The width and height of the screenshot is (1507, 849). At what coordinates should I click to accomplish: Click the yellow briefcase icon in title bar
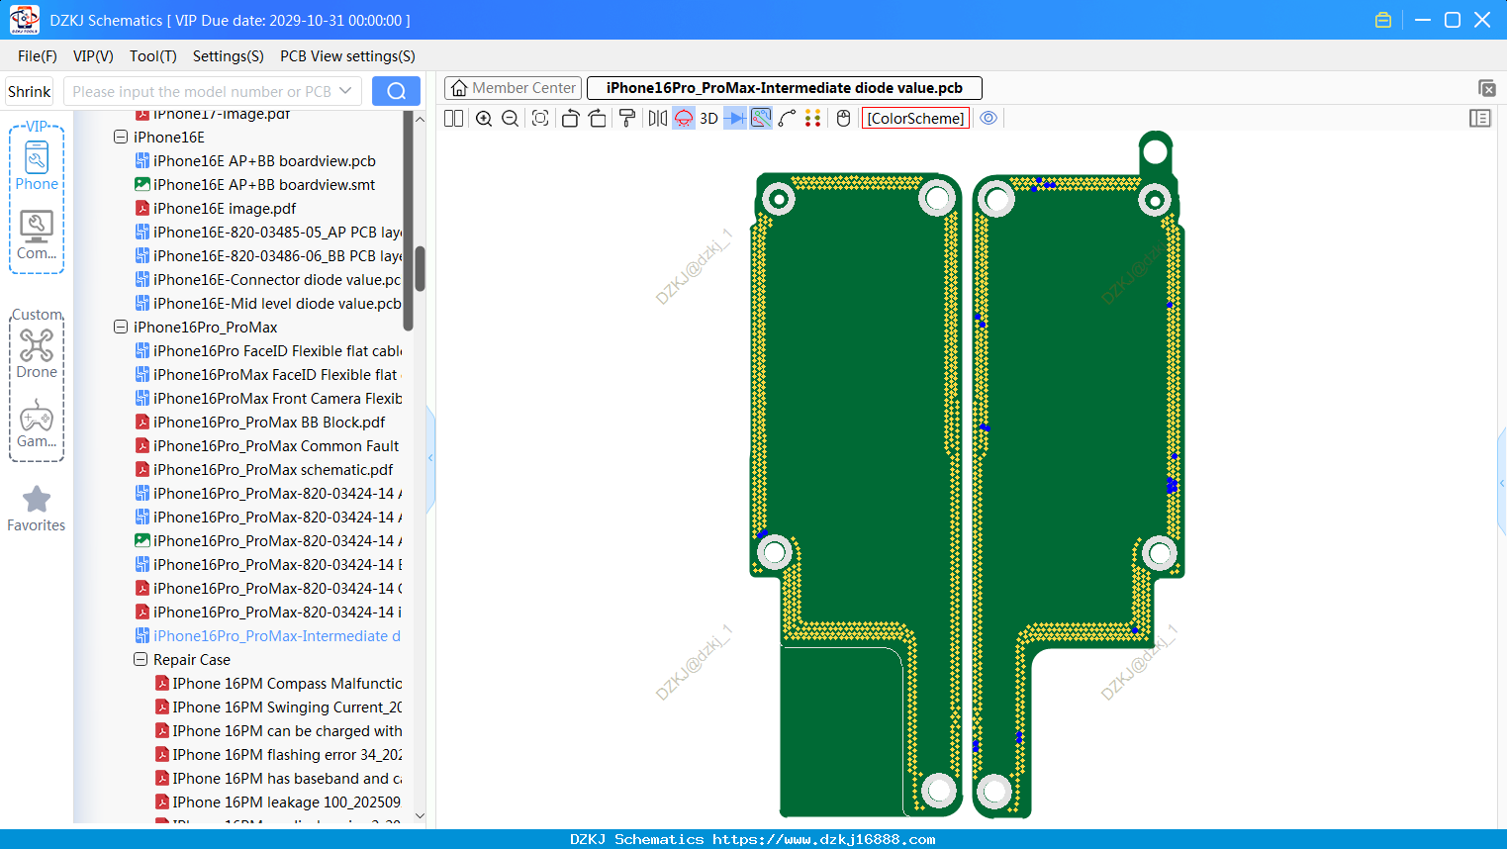coord(1383,20)
